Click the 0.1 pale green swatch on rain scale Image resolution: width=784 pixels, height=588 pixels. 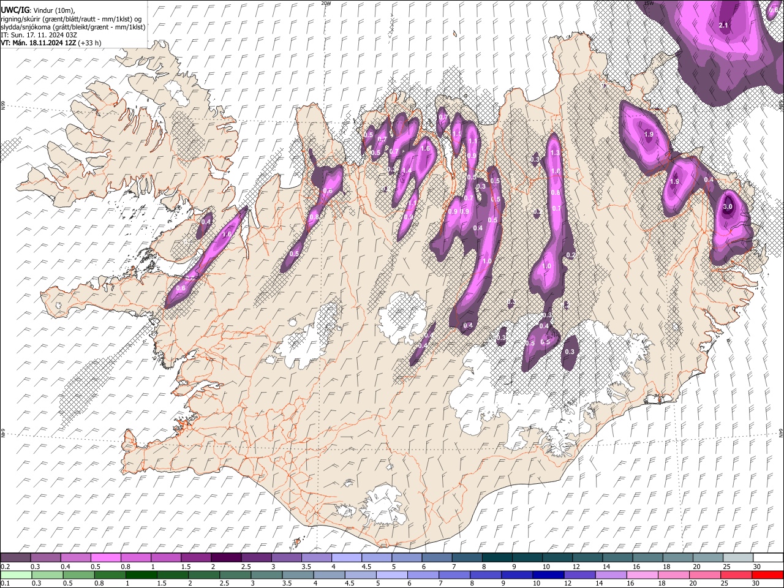coord(16,575)
